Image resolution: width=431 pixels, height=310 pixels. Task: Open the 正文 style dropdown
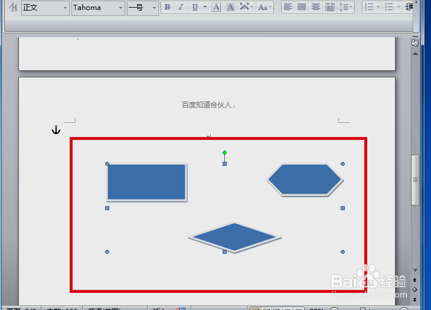tap(65, 8)
